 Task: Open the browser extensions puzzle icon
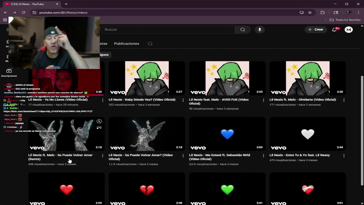pyautogui.click(x=322, y=13)
